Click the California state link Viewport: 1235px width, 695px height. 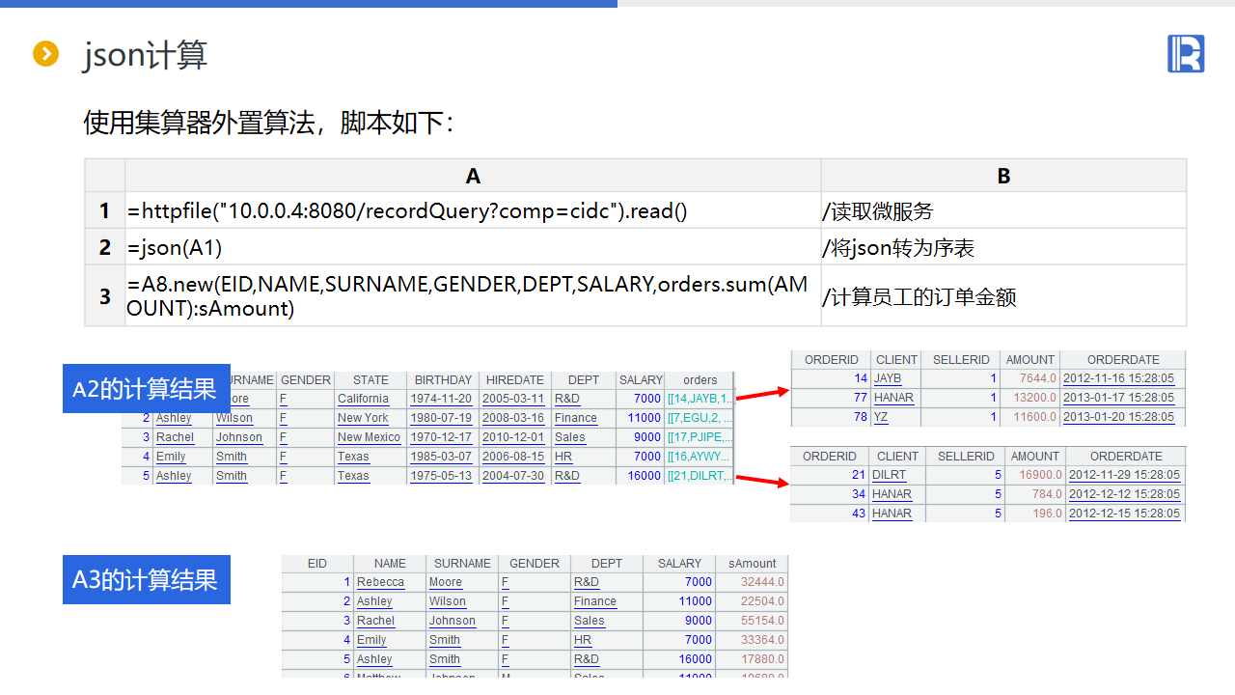(x=363, y=399)
